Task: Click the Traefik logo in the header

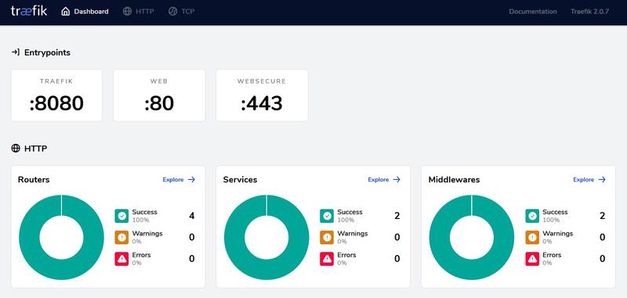Action: tap(29, 11)
